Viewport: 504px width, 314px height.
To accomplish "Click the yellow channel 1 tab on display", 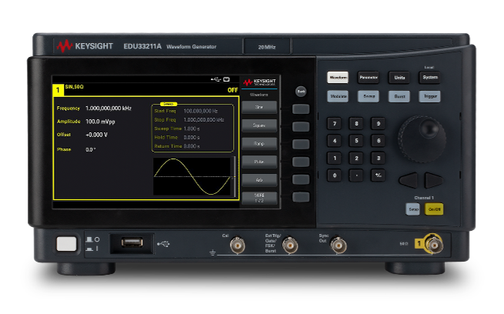I will [58, 90].
